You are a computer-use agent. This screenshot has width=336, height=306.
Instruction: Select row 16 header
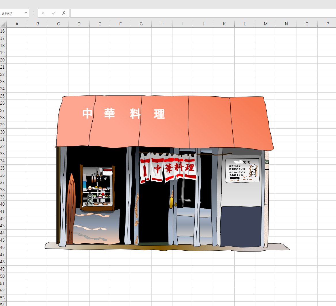coord(3,31)
